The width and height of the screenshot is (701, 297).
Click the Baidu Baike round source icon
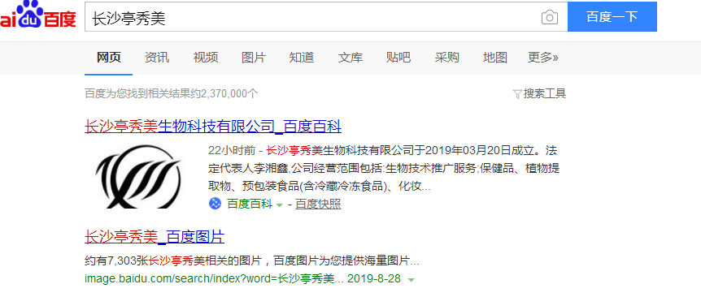click(215, 204)
